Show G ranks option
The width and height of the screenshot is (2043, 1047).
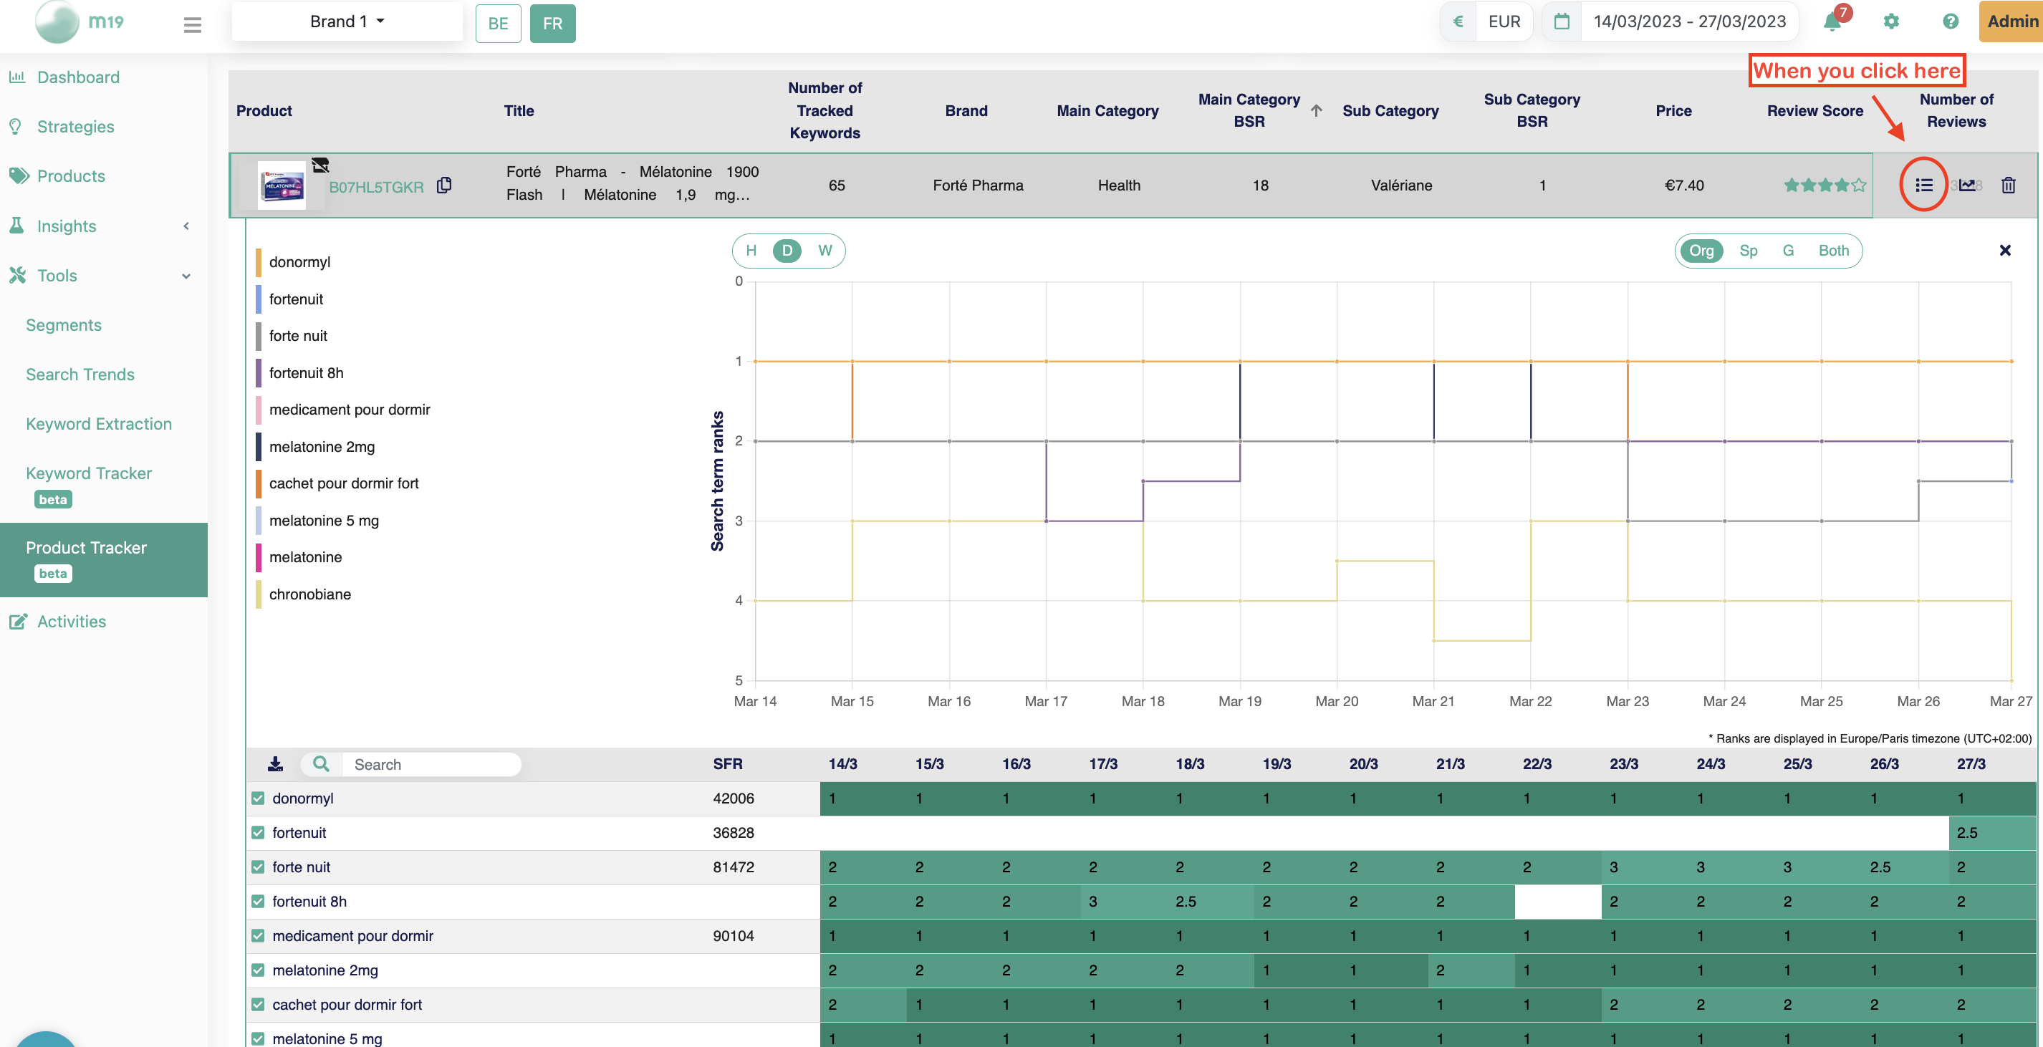click(x=1788, y=251)
